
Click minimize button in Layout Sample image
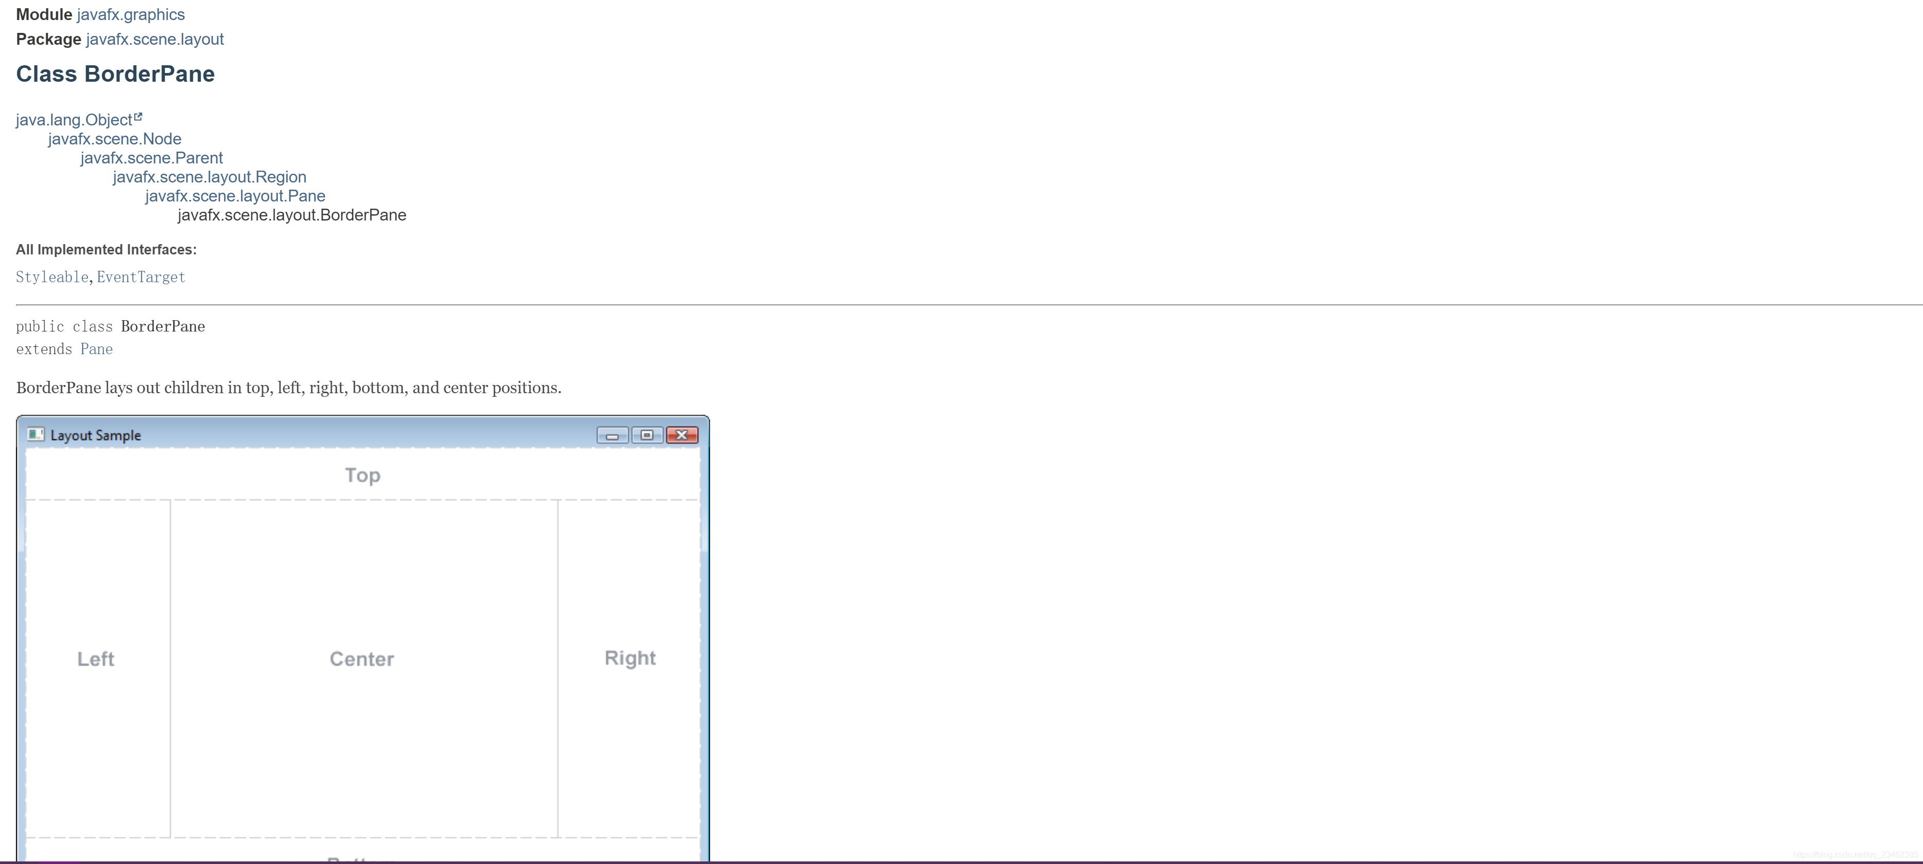[612, 436]
